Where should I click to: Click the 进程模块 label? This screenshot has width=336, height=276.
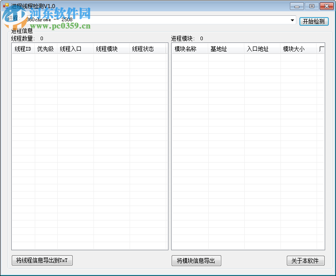[183, 38]
